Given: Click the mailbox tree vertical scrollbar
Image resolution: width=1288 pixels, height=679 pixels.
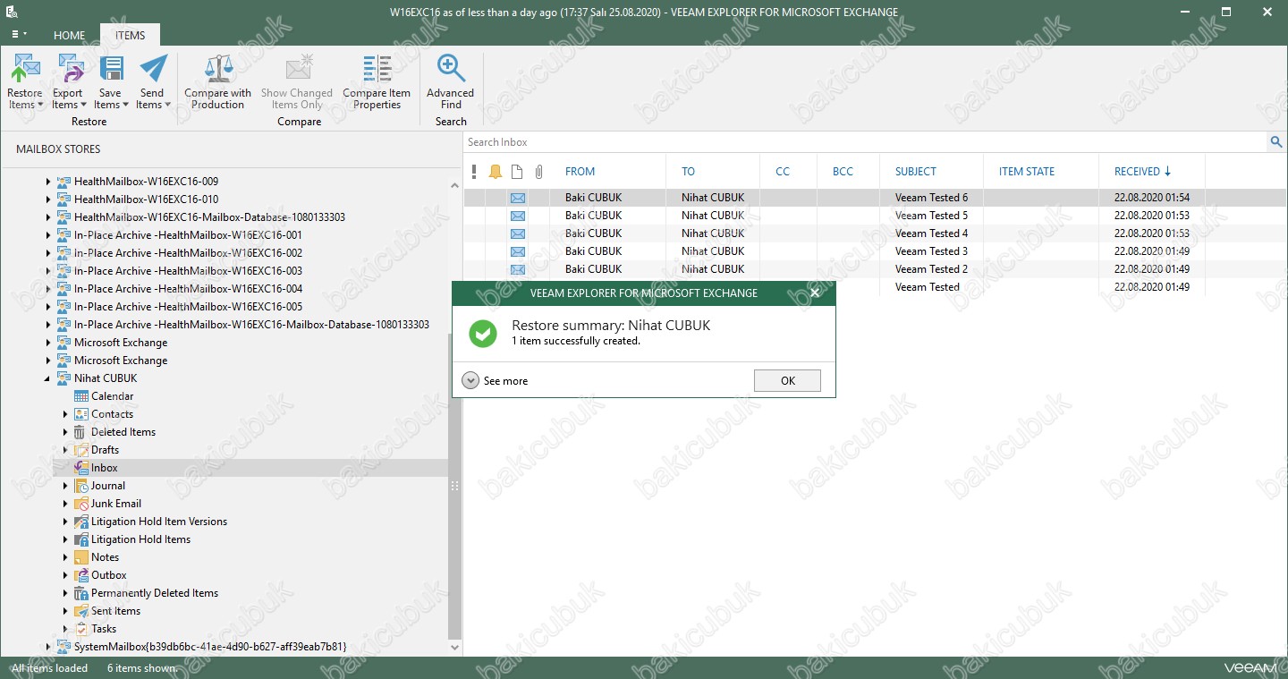Looking at the screenshot, I should 454,487.
